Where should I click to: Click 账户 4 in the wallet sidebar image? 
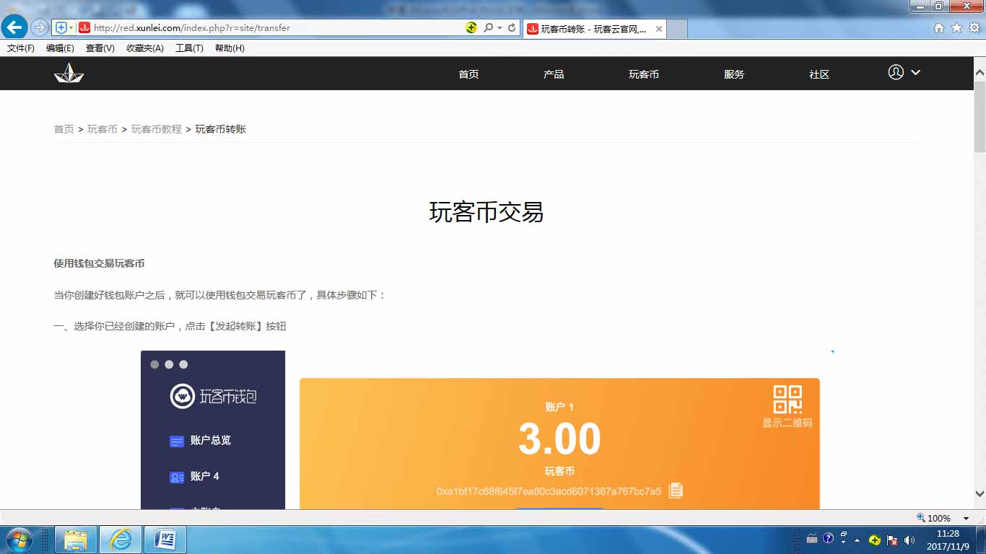click(x=194, y=477)
